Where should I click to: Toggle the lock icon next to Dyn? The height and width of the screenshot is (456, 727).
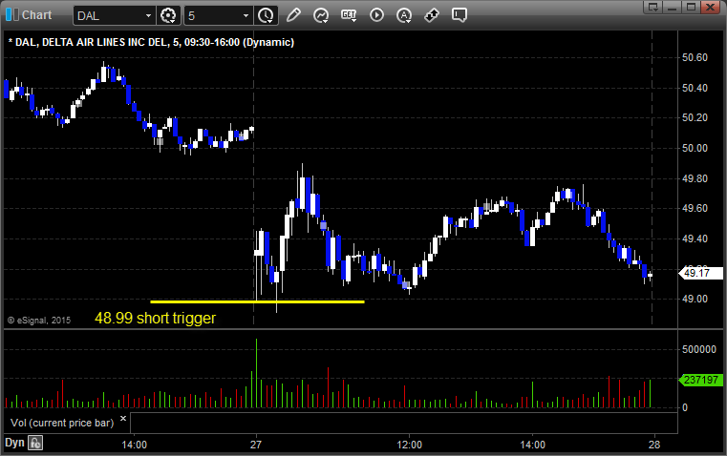coord(35,443)
